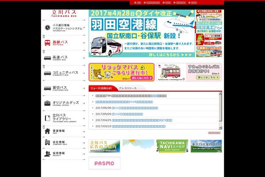Click the house icon for 賃貸情報
The height and width of the screenshot is (177, 265).
(48, 131)
